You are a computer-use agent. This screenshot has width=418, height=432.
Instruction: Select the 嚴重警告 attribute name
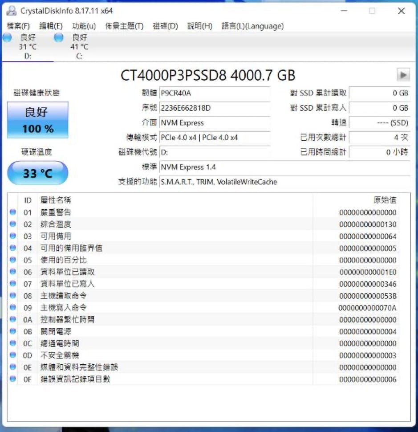56,212
